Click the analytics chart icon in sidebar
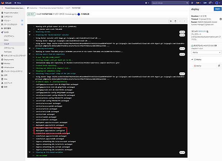Viewport: 222px width, 161px height. (x=2, y=75)
